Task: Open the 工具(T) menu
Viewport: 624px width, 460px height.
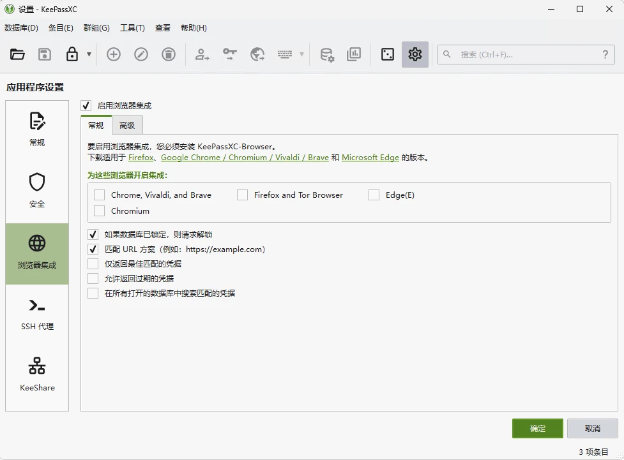Action: click(x=132, y=28)
